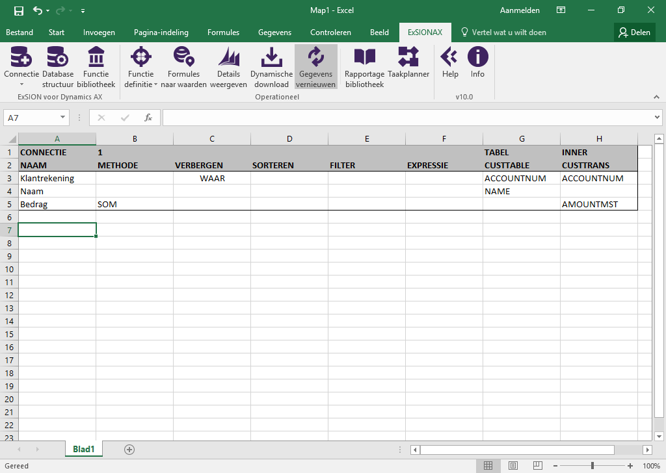
Task: Add a new sheet with the plus icon
Action: (129, 449)
